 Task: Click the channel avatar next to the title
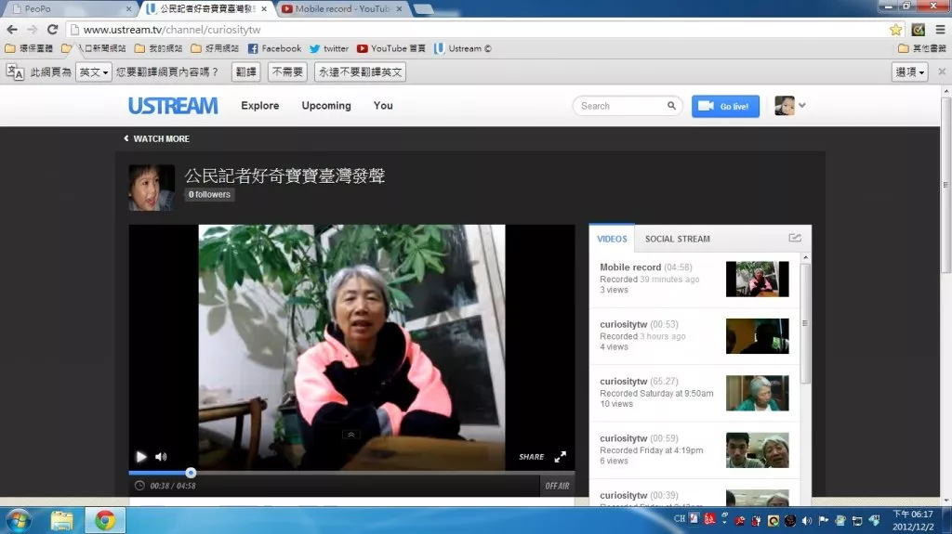click(x=152, y=188)
